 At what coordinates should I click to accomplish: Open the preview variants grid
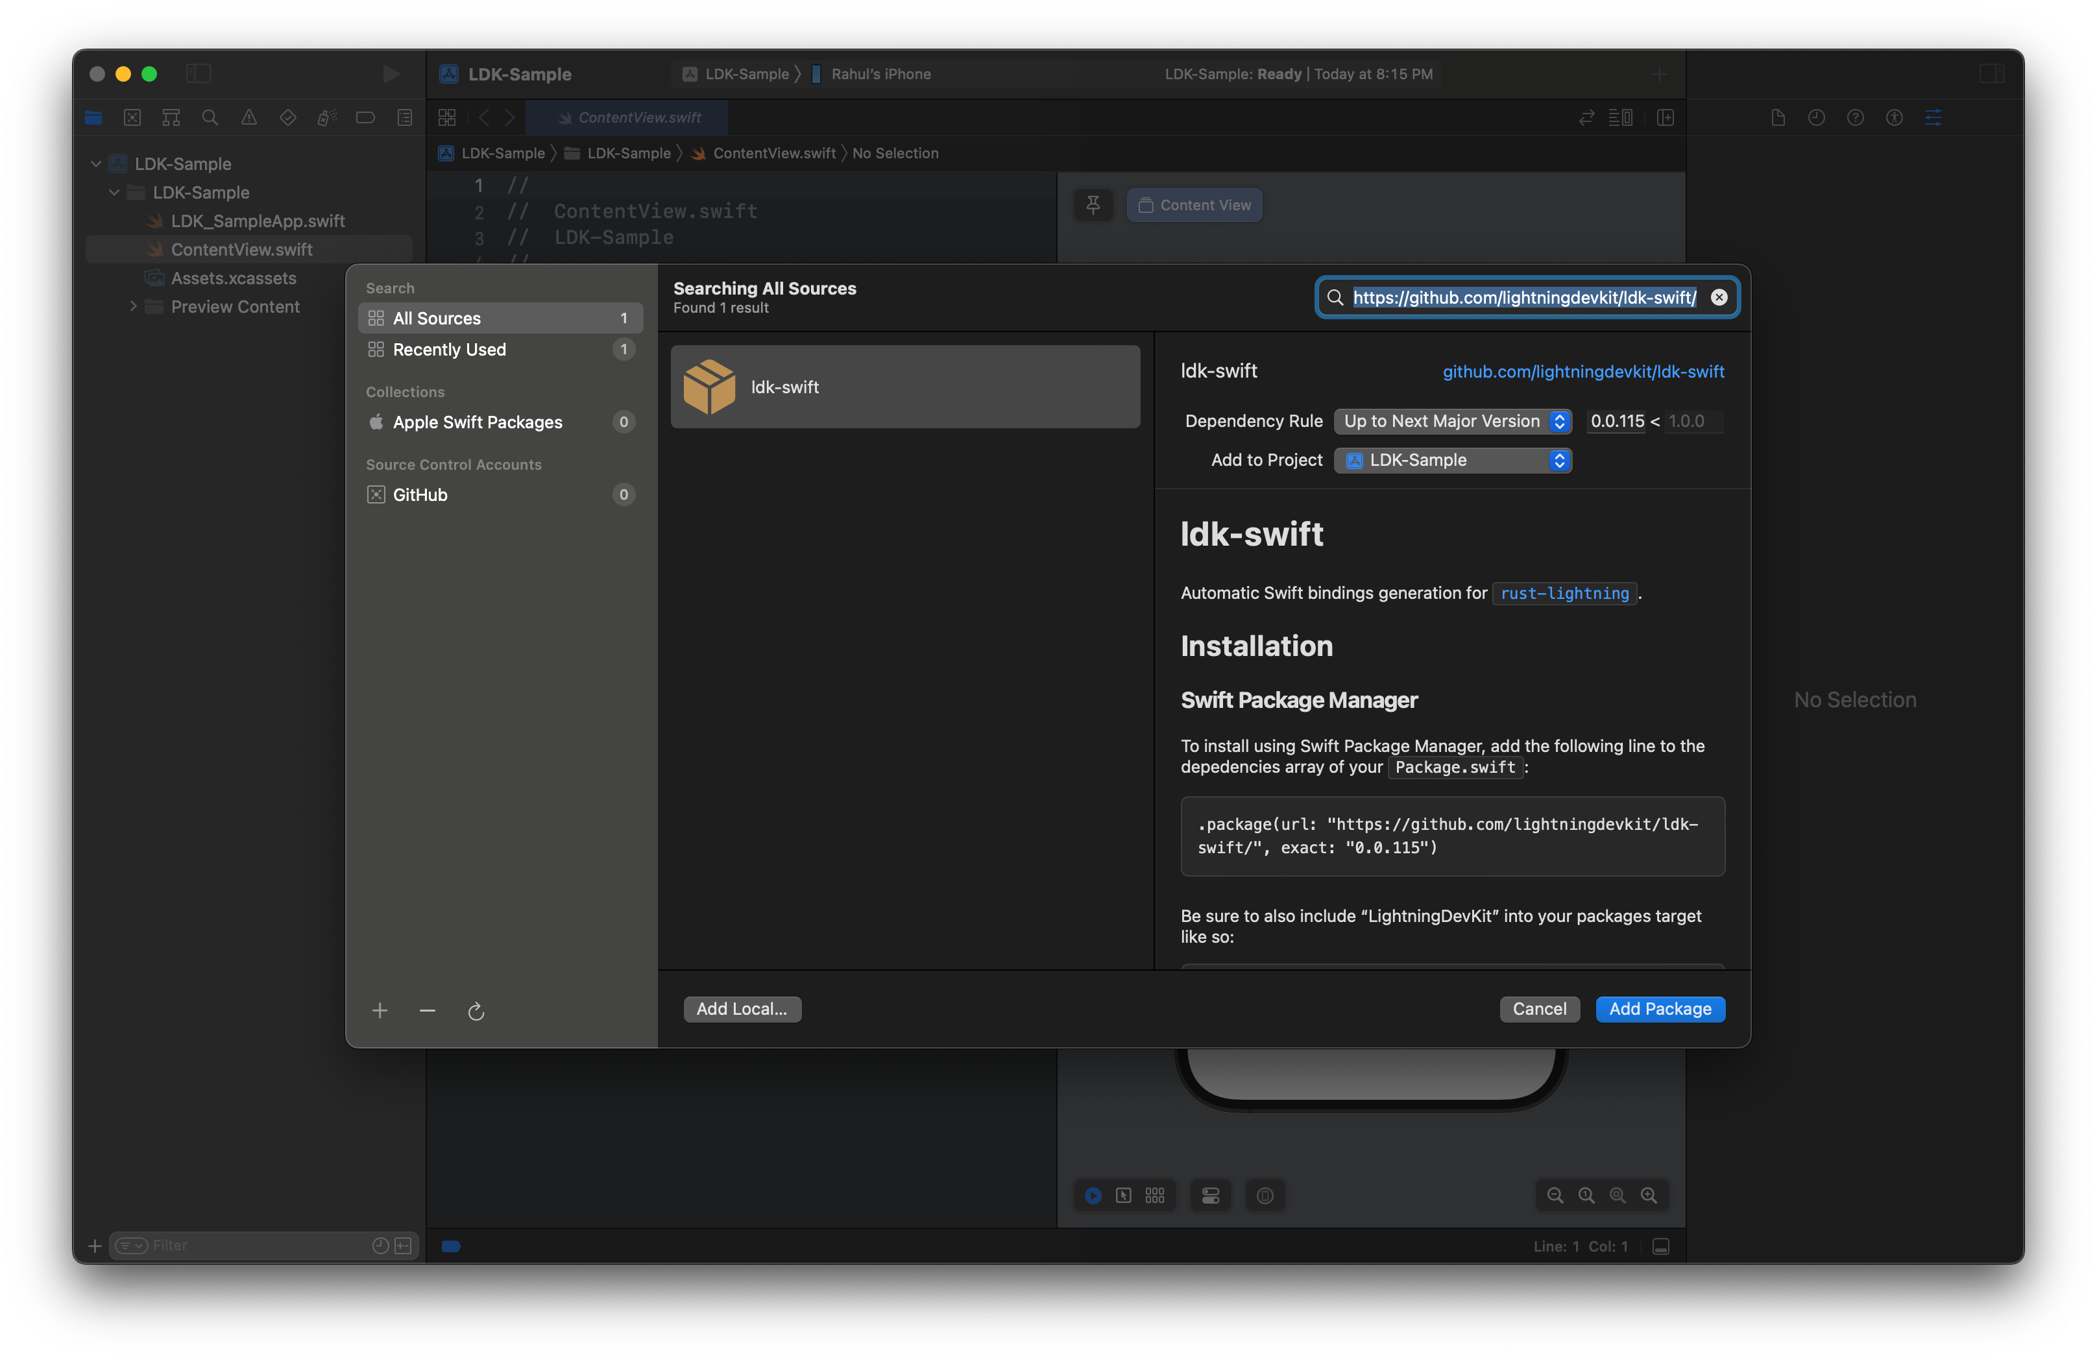[x=1154, y=1195]
